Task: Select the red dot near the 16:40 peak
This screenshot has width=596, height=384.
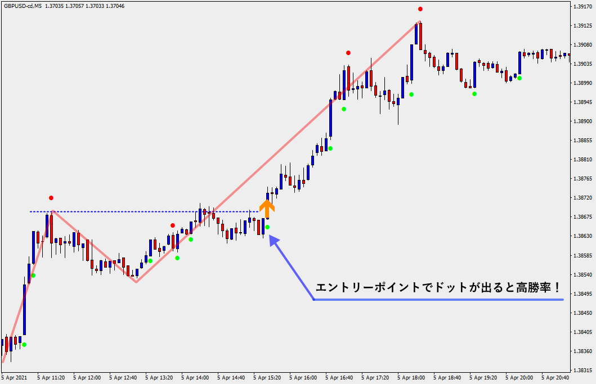Action: click(348, 53)
